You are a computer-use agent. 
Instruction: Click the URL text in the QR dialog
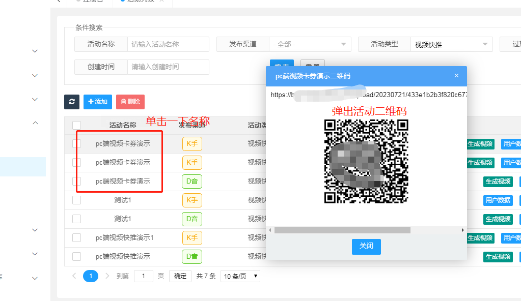pos(368,95)
